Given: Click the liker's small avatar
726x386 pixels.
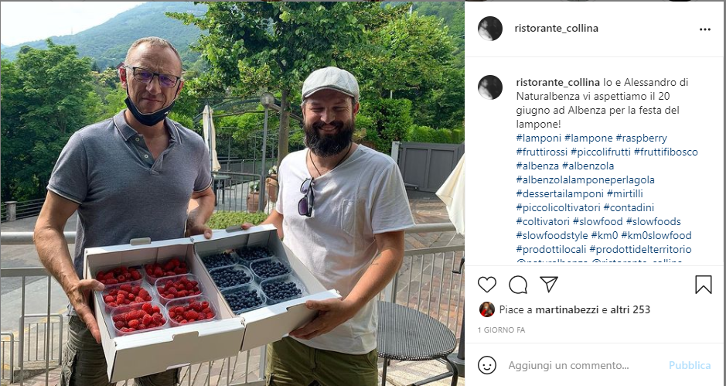Looking at the screenshot, I should (x=486, y=309).
